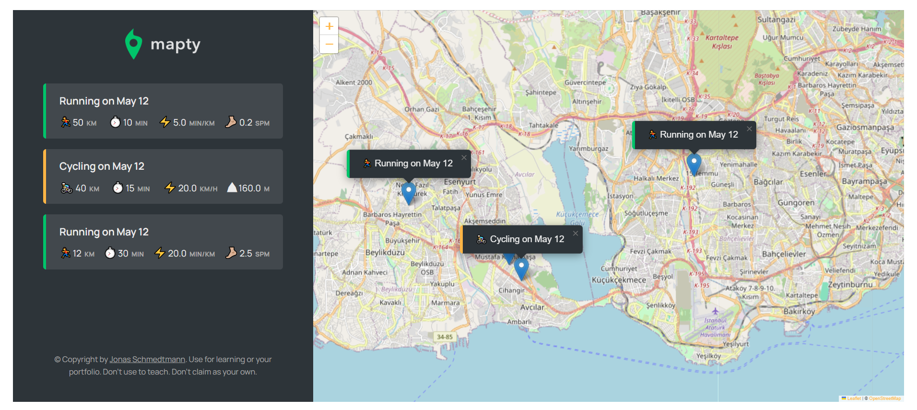Viewport: 917px width, 410px height.
Task: Close the Running popup near Esenyurt
Action: 464,158
